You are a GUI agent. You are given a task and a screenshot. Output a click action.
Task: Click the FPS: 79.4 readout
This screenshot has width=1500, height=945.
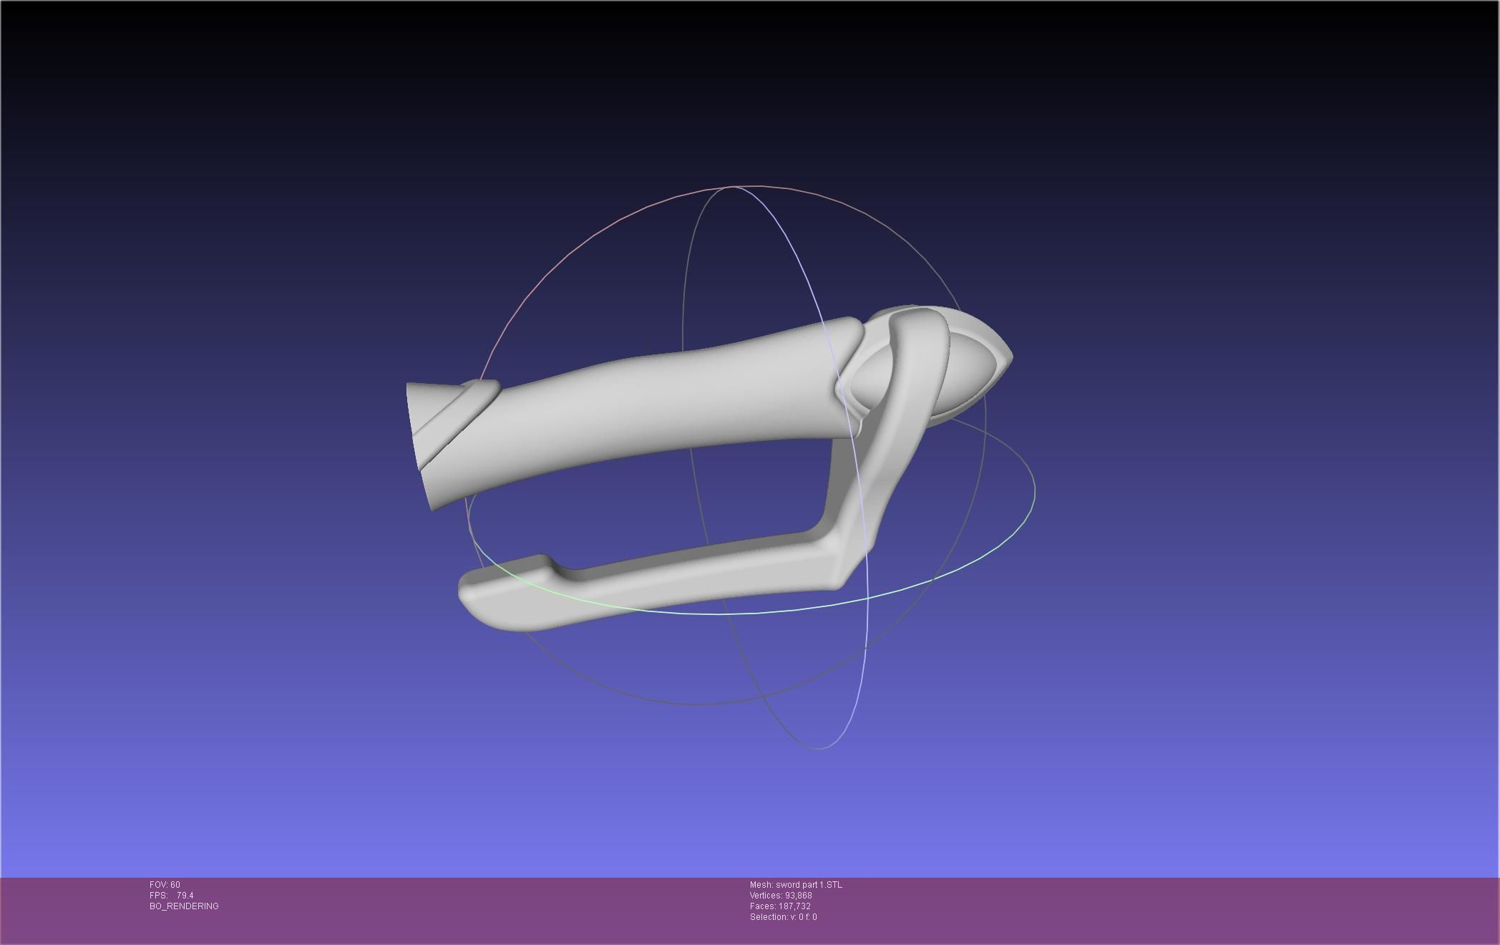tap(172, 896)
